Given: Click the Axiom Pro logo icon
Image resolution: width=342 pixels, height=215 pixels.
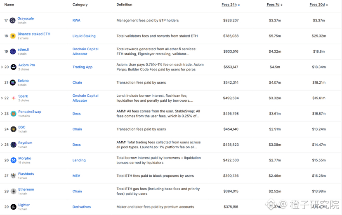Looking at the screenshot, I should [x=14, y=67].
